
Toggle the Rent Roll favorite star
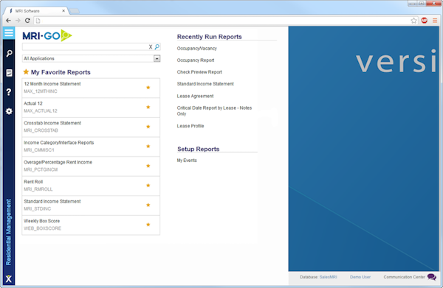pyautogui.click(x=148, y=186)
